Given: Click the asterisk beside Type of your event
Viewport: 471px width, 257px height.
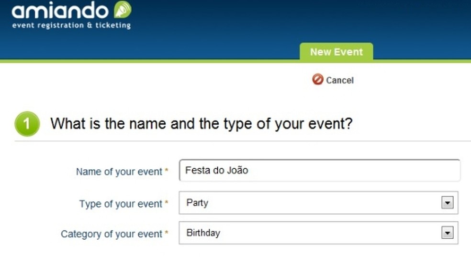Looking at the screenshot, I should point(167,203).
